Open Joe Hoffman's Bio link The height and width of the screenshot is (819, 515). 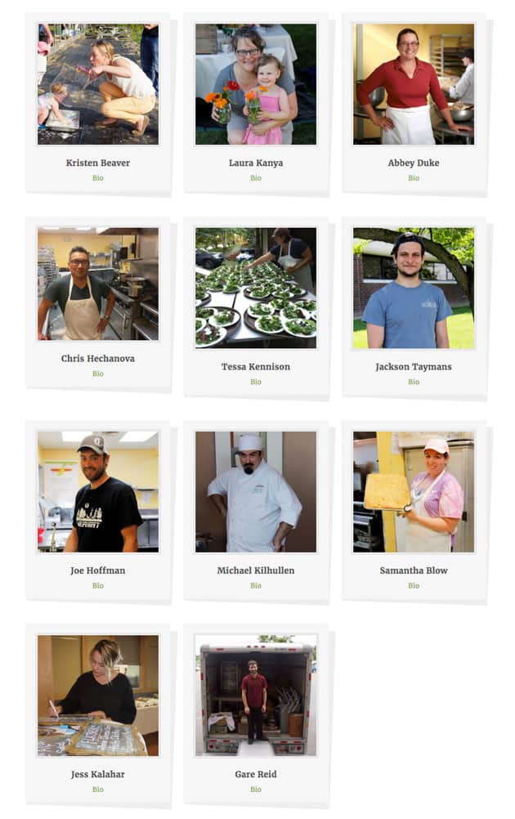(97, 585)
